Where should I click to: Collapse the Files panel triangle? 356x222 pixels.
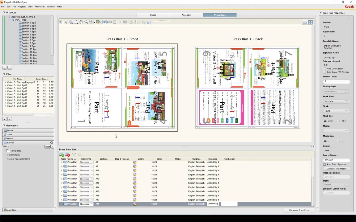pos(4,74)
